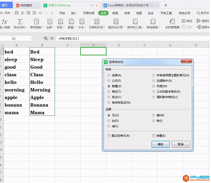Click the 指定 name assign icon
Viewport: 211px width, 183px height.
point(187,21)
